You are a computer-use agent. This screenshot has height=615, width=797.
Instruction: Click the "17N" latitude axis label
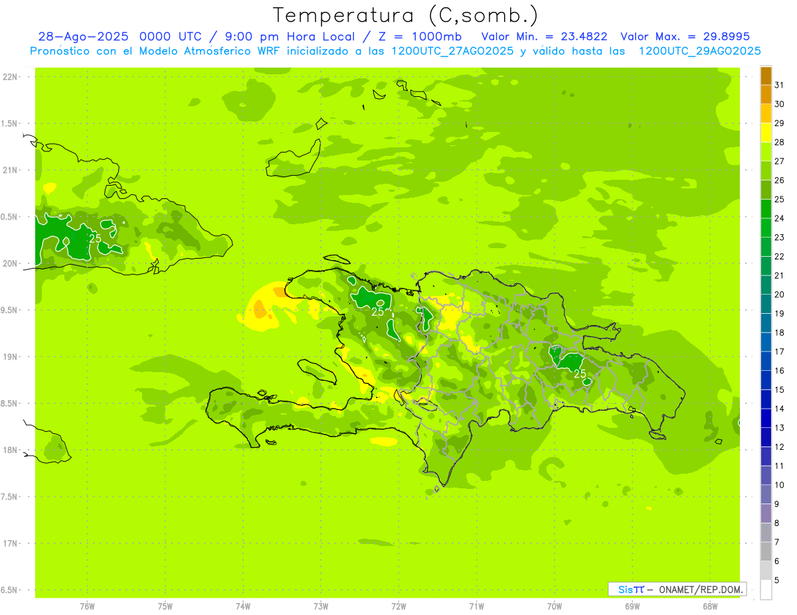[11, 543]
